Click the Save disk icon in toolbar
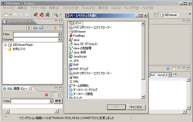The image size is (193, 122). pos(15,15)
